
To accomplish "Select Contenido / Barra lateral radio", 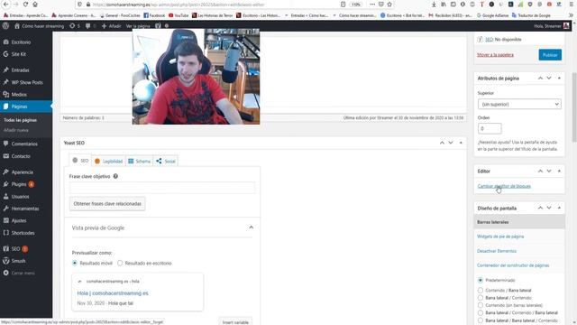I will 481,291.
